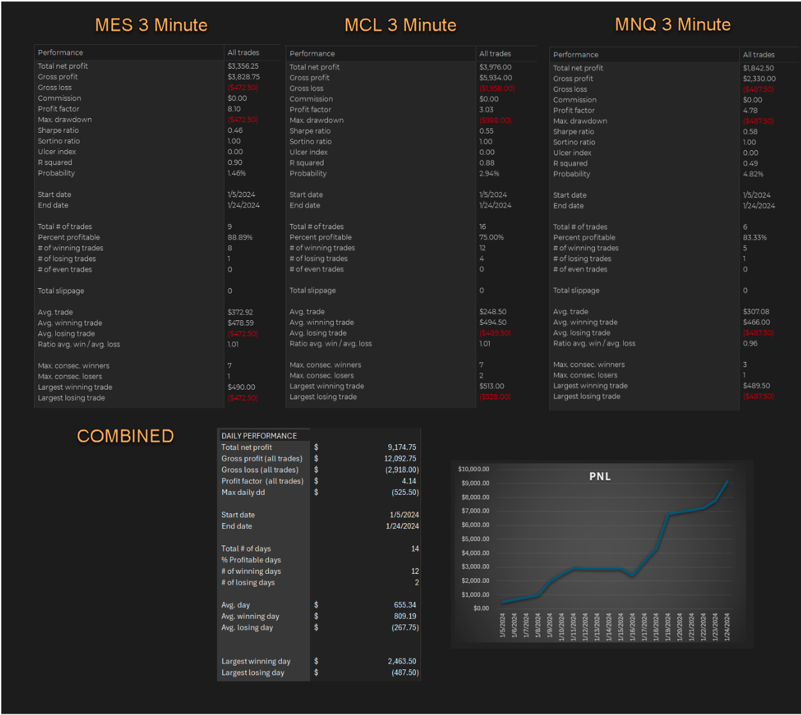Click the Max daily dd row label
The height and width of the screenshot is (715, 801).
click(243, 492)
